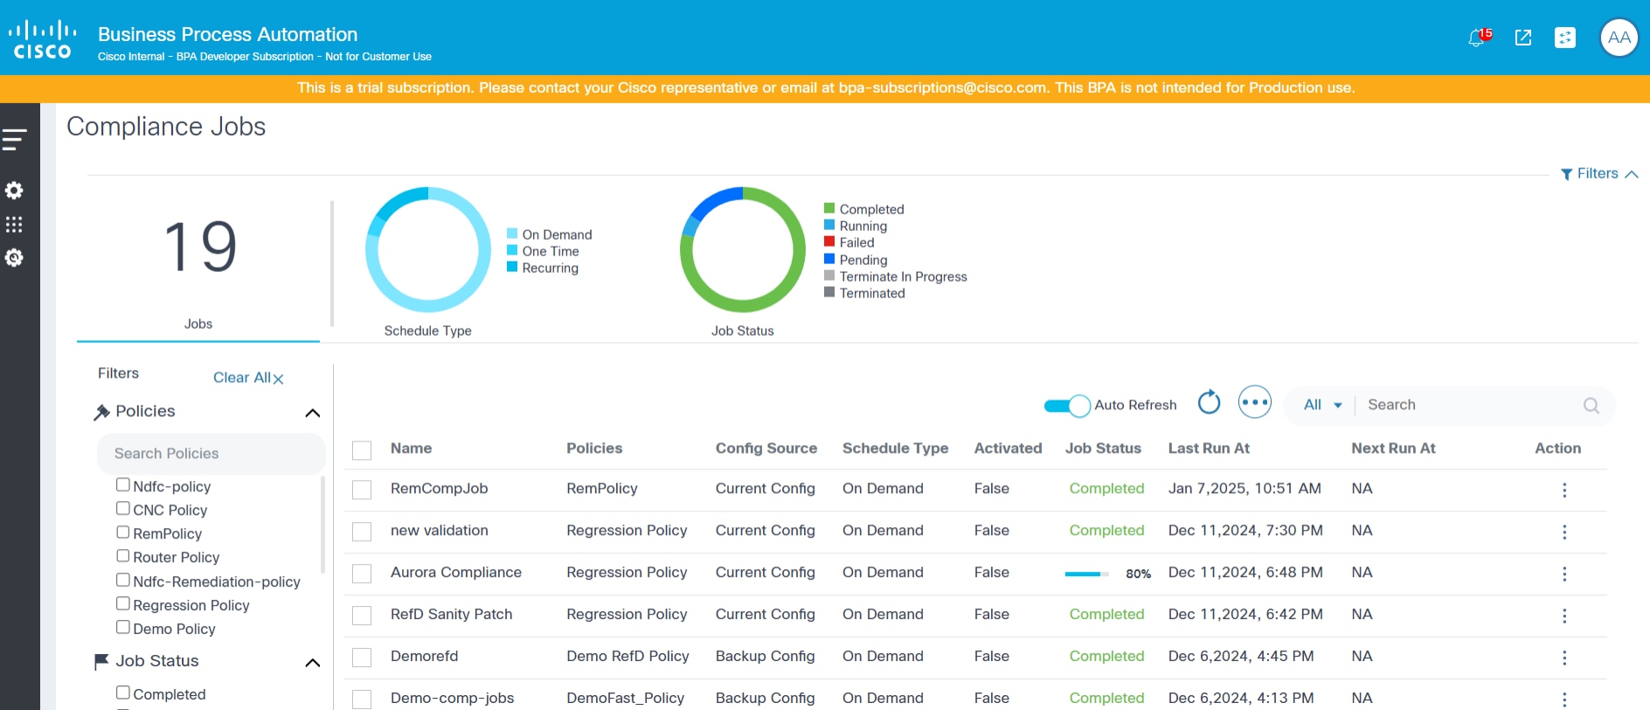The width and height of the screenshot is (1650, 710).
Task: Check the Demo Policy filter checkbox
Action: click(123, 627)
